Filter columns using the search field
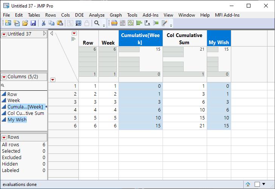The width and height of the screenshot is (275, 189). [x=25, y=86]
